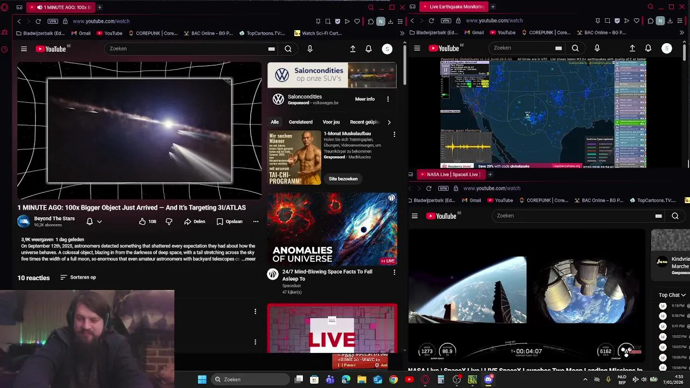Open the Windows Start menu
Screen dimensions: 690x388
point(202,380)
